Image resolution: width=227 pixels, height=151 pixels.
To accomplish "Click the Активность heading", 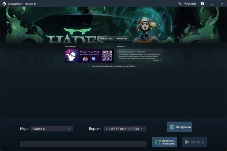I will point(122,47).
